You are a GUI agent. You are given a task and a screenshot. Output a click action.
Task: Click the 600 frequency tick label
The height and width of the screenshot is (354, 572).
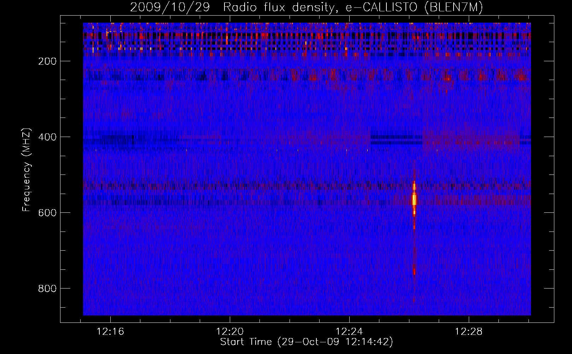47,213
